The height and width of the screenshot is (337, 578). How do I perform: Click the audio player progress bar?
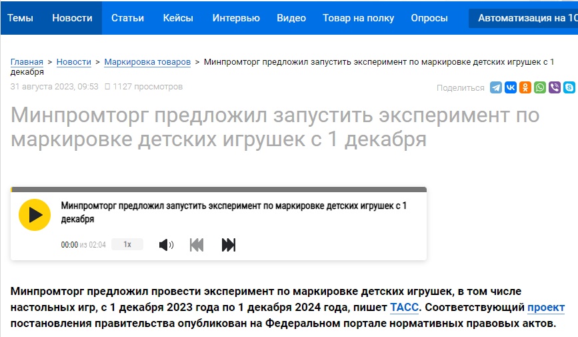tap(219, 190)
